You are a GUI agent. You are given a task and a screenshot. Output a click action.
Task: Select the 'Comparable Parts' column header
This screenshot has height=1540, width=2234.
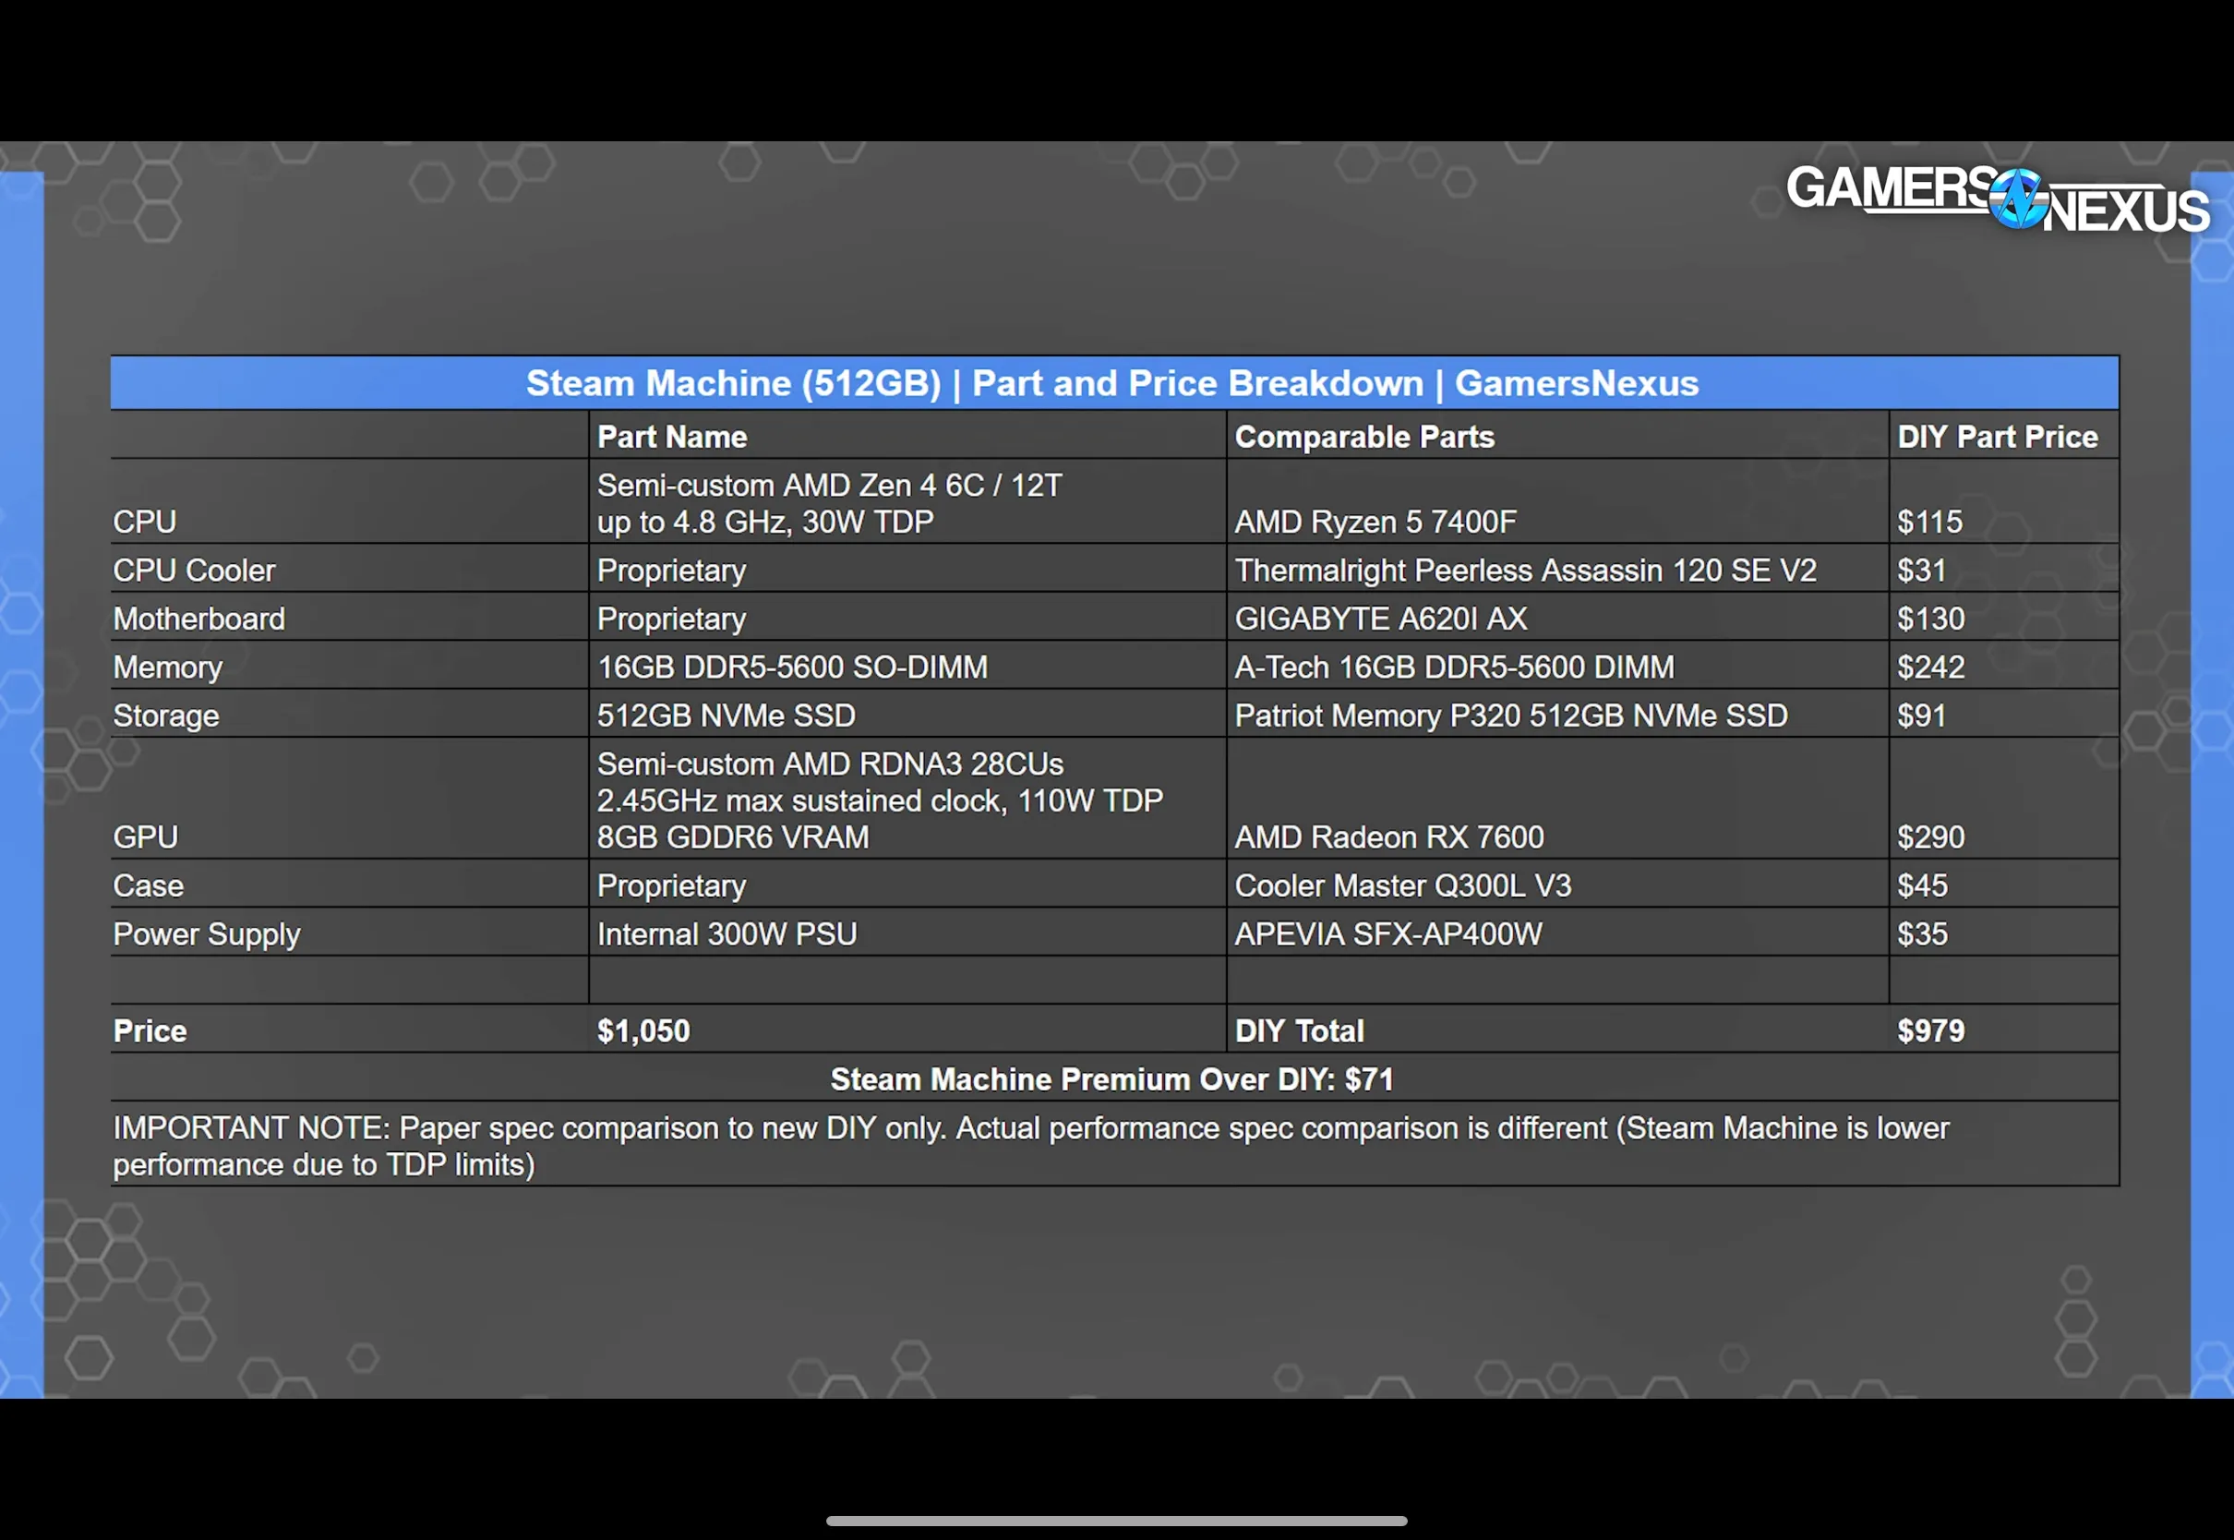pos(1365,437)
